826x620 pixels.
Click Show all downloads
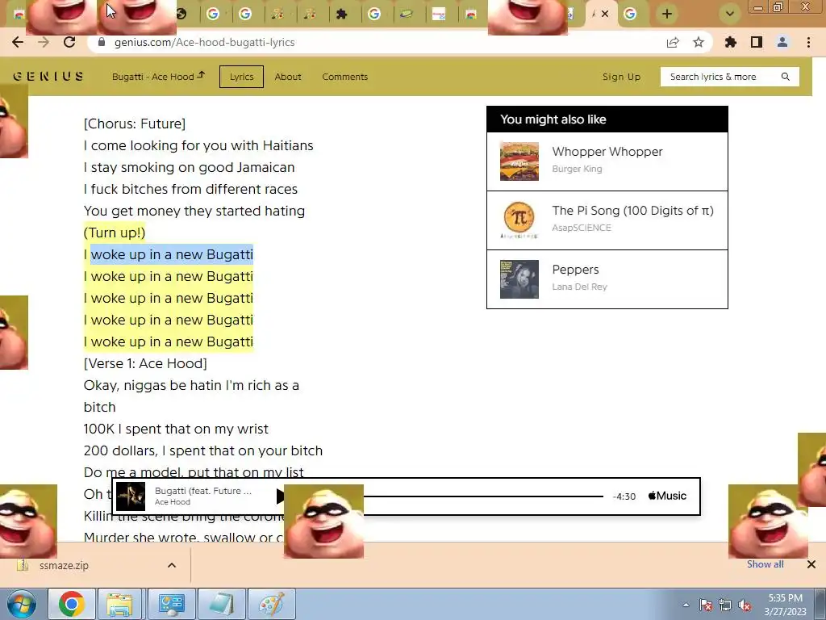tap(765, 564)
